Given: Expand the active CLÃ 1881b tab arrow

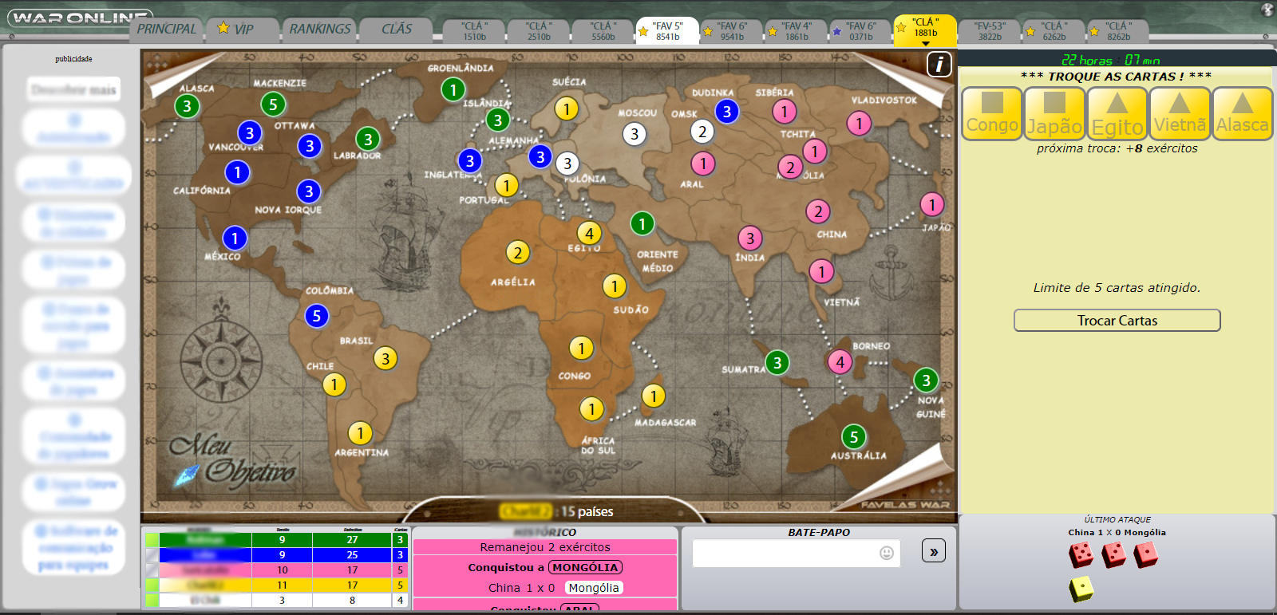Looking at the screenshot, I should tap(925, 44).
